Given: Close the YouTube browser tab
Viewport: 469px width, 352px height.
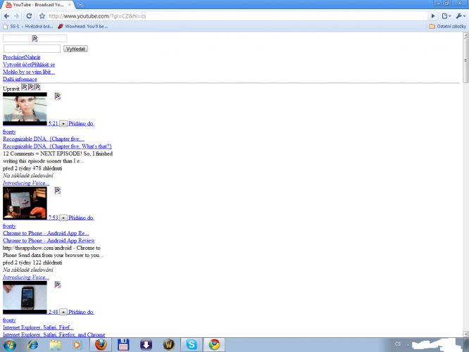Looking at the screenshot, I should 70,5.
